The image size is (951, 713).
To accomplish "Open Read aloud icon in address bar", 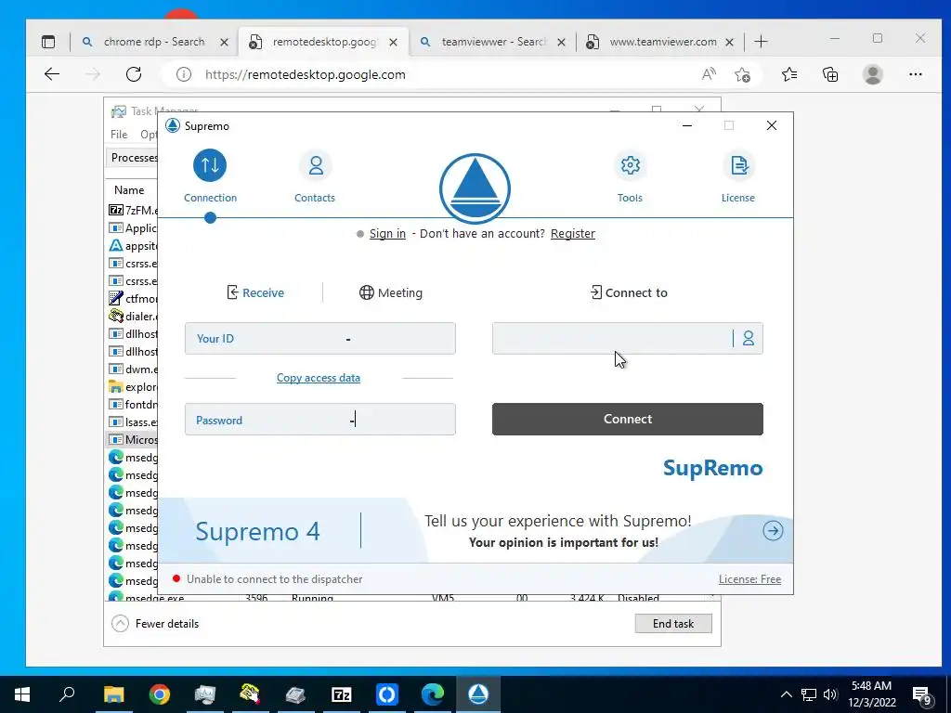I will tap(709, 74).
